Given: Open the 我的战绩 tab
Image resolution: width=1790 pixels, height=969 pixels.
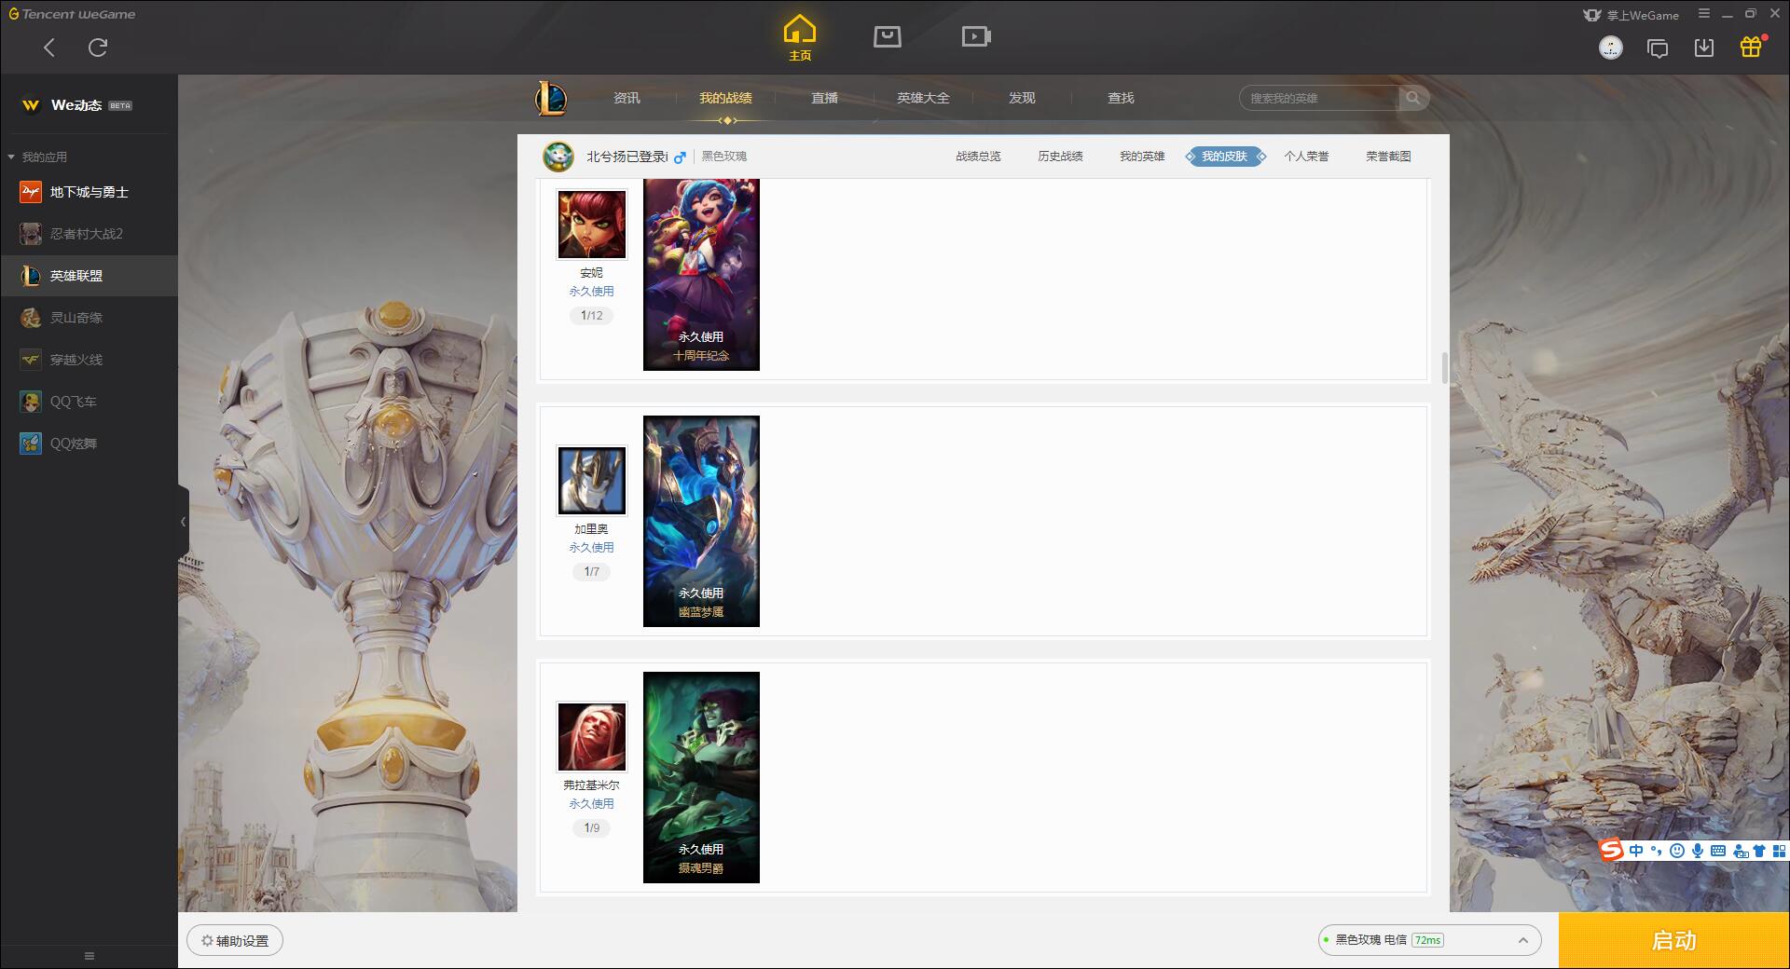Looking at the screenshot, I should click(x=725, y=98).
